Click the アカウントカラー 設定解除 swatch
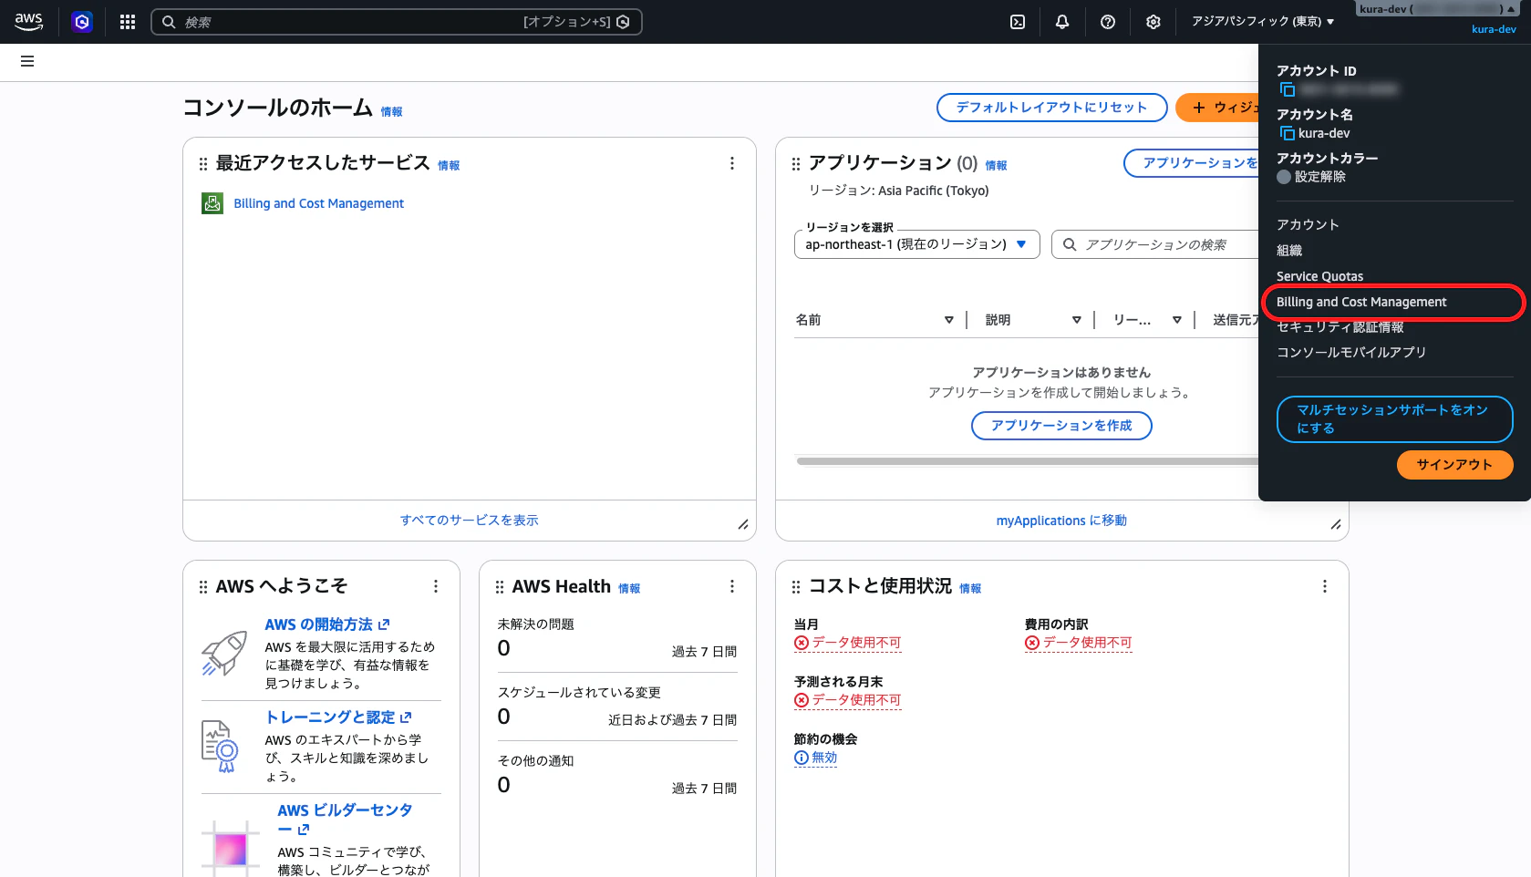 [1284, 177]
